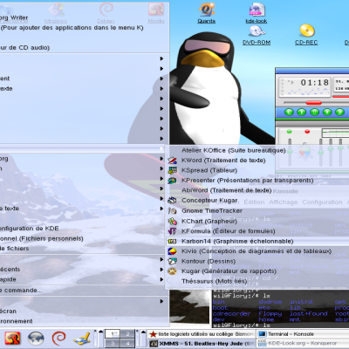Expand the arrow on the highlighted K menu row
Image resolution: width=349 pixels, height=349 pixels.
[161, 148]
